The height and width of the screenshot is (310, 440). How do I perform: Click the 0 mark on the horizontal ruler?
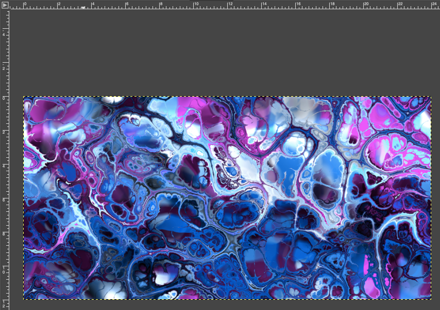tap(24, 5)
